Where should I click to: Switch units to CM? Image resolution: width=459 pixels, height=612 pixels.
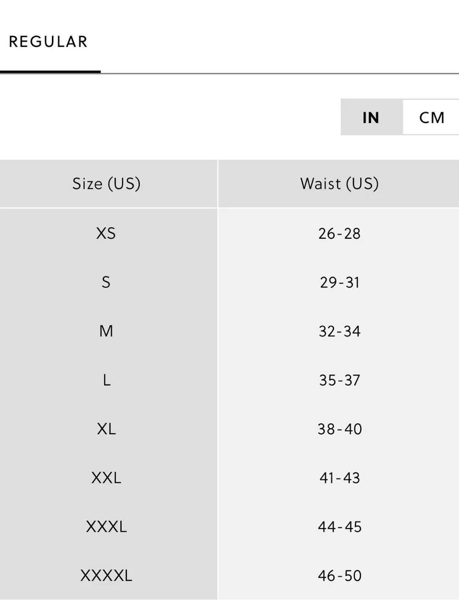click(x=431, y=118)
